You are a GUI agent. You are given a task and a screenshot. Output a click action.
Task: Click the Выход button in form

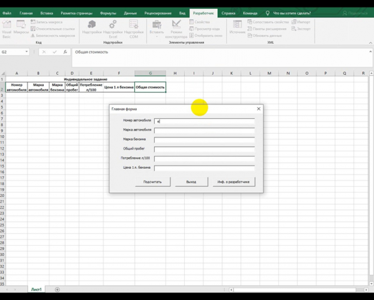click(x=191, y=182)
